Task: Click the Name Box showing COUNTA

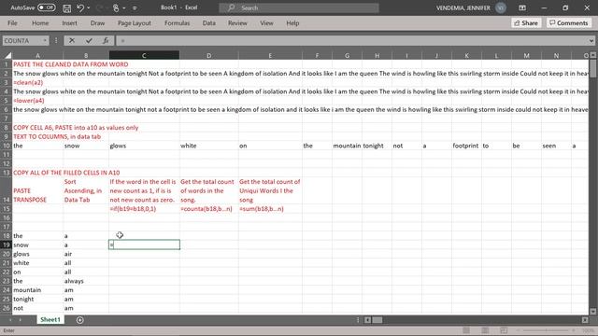Action: [x=22, y=41]
